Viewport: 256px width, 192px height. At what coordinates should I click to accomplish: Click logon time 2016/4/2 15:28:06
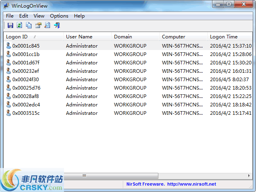(x=231, y=54)
